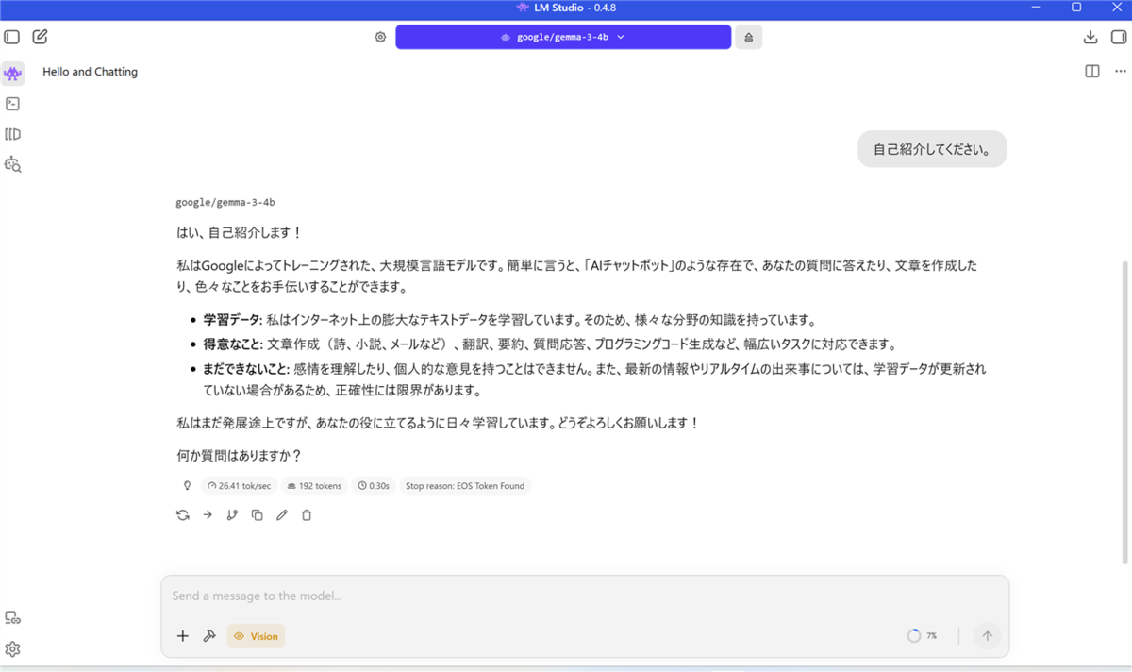Click the user message bubble 自己紹介してください。
The height and width of the screenshot is (672, 1132).
932,149
